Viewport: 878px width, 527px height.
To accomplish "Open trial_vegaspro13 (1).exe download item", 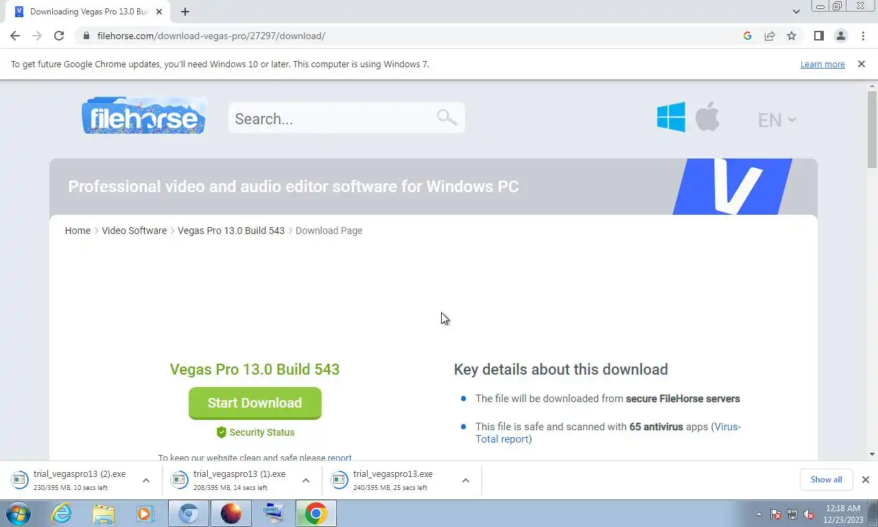I will (x=232, y=480).
